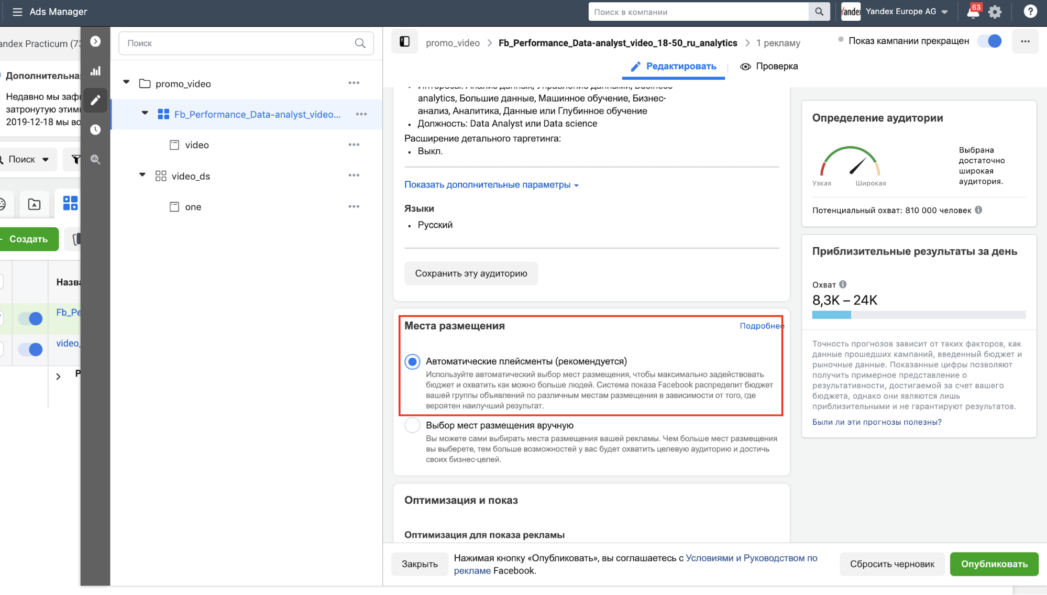Collapse the video_ds ad set group
This screenshot has width=1047, height=595.
[142, 175]
